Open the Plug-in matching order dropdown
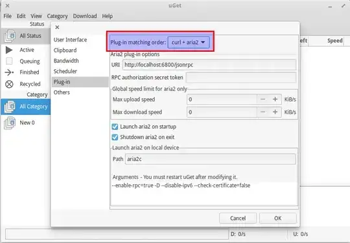Image resolution: width=350 pixels, height=243 pixels. click(189, 42)
